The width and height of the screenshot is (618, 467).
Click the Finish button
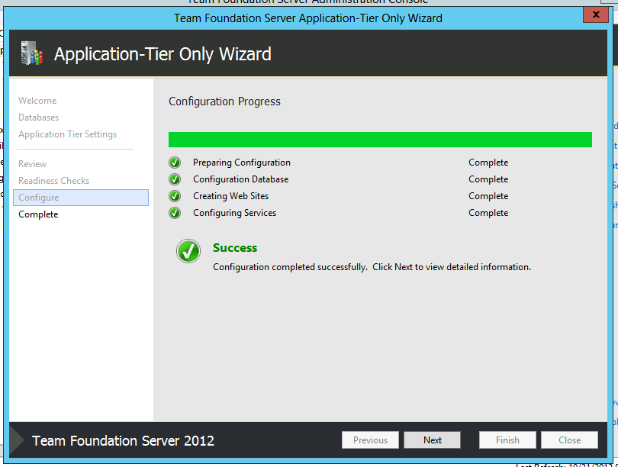[x=507, y=440]
